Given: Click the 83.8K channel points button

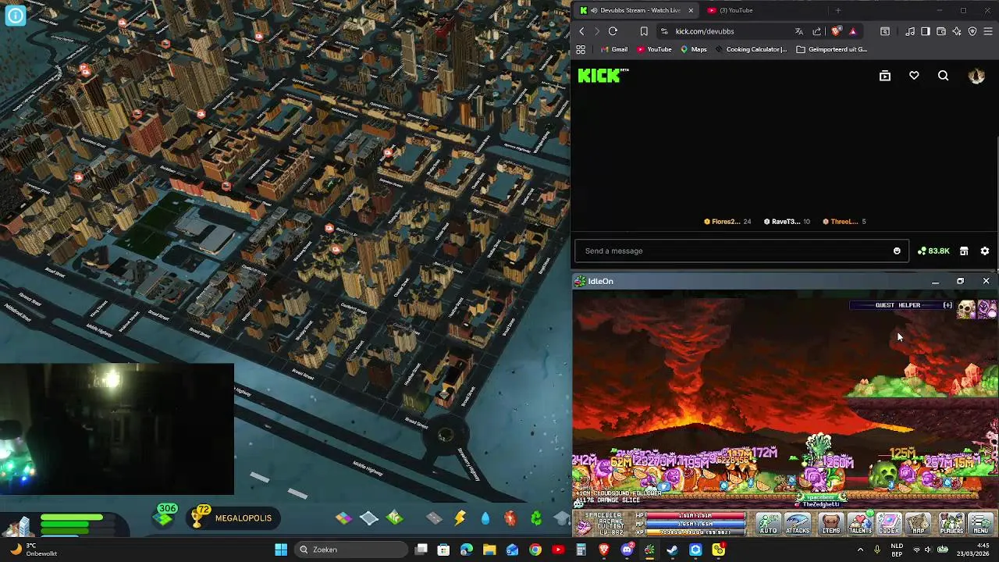Looking at the screenshot, I should 933,251.
